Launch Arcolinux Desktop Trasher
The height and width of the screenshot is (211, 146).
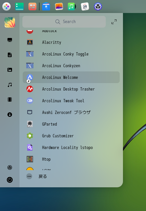[x=71, y=89]
